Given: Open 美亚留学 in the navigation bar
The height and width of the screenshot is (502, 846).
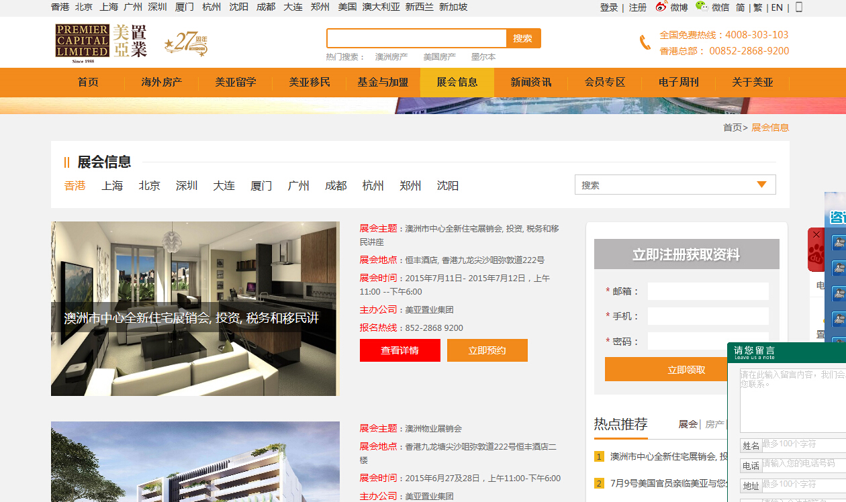Looking at the screenshot, I should pos(236,83).
